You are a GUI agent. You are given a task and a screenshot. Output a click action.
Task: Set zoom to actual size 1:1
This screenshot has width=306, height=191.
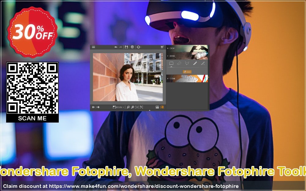click(x=137, y=107)
